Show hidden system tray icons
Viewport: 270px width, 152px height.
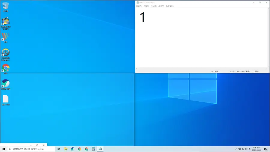236,149
